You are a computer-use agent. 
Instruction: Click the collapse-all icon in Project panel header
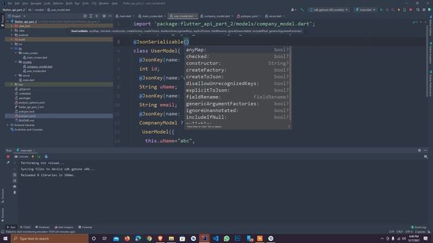[97, 16]
